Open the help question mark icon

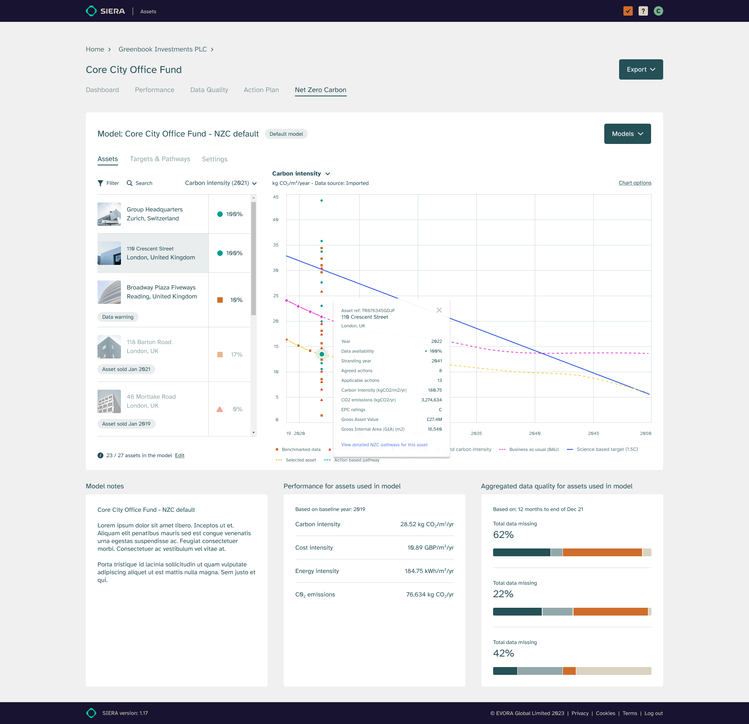pyautogui.click(x=643, y=11)
